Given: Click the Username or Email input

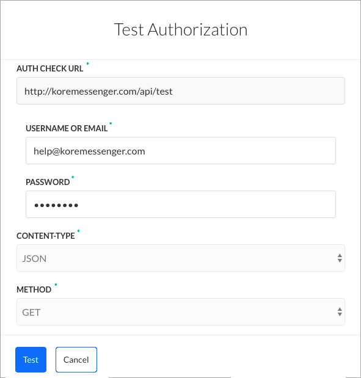Looking at the screenshot, I should [x=181, y=150].
